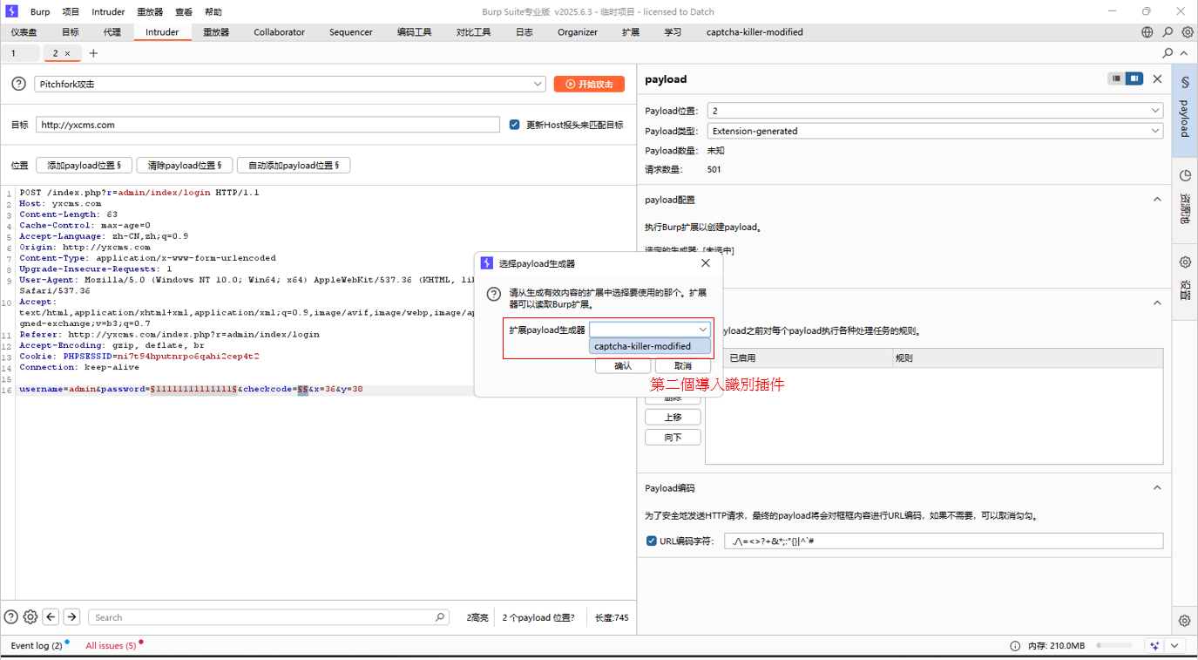Open the Payload位置 dropdown showing 2
The width and height of the screenshot is (1198, 660).
(935, 111)
